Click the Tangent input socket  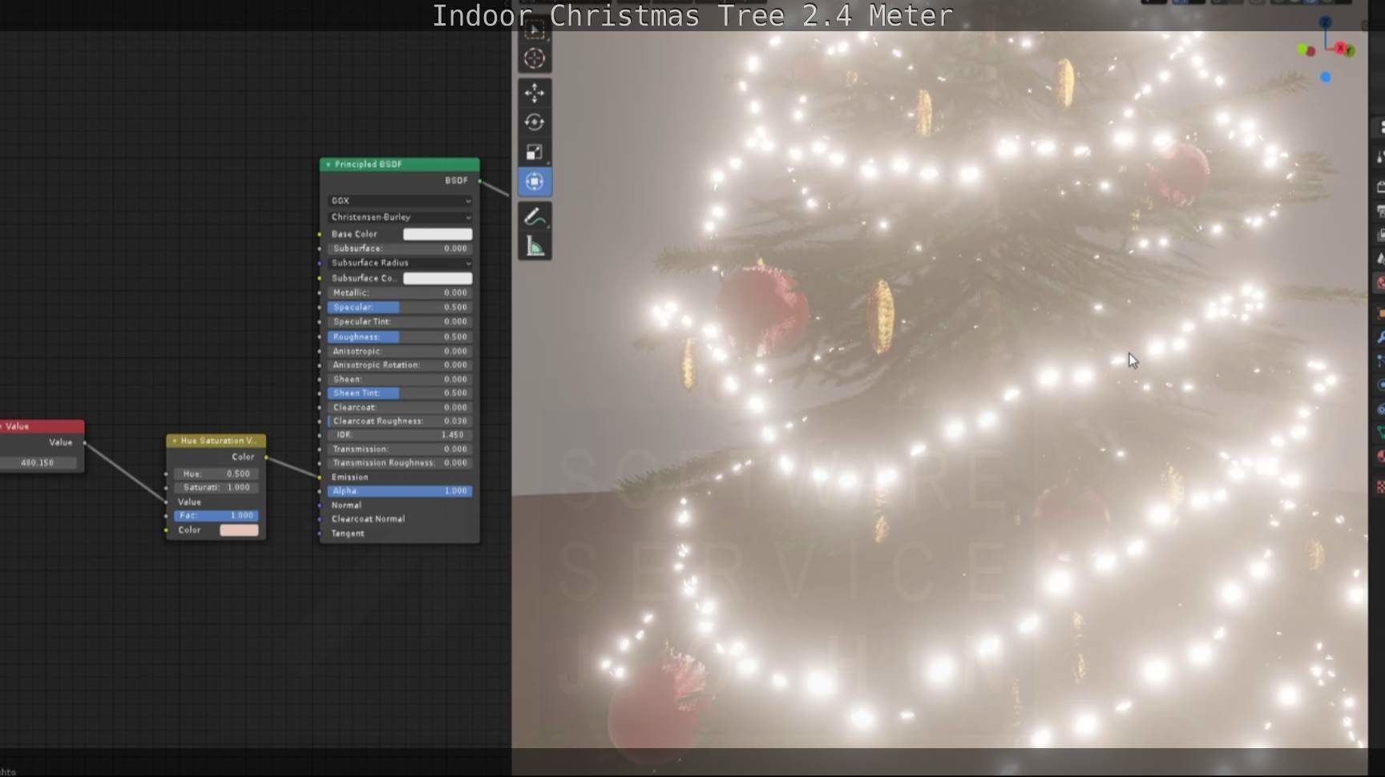(320, 533)
